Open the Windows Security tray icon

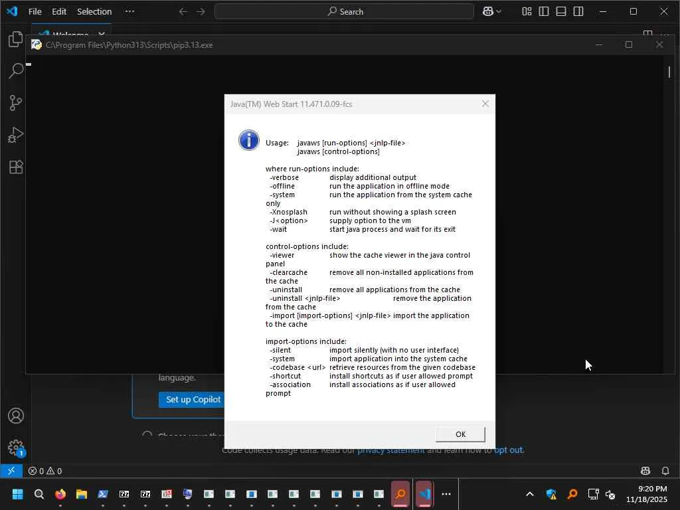pos(551,494)
